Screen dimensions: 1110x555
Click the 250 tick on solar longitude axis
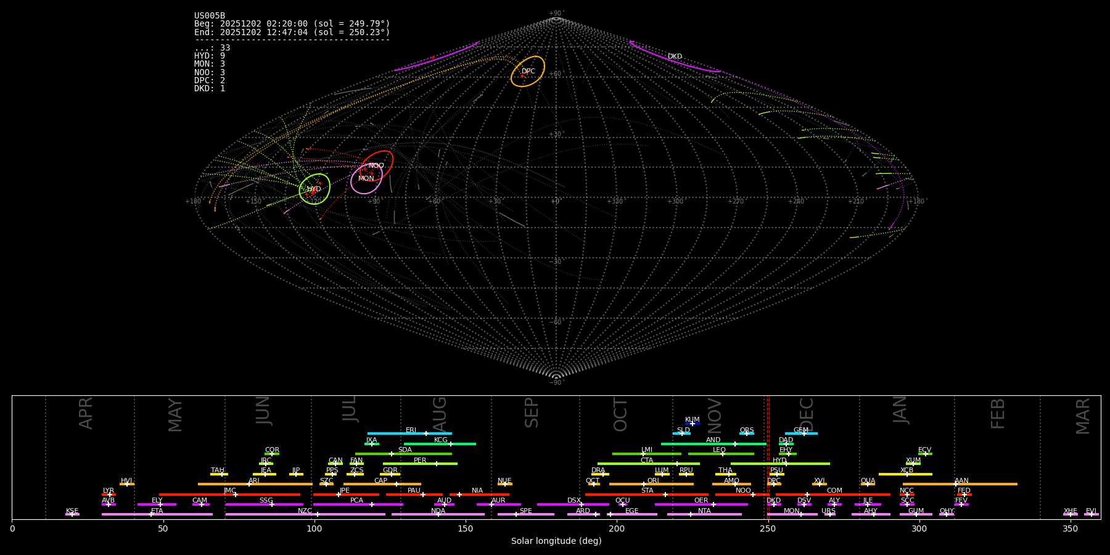click(x=768, y=528)
